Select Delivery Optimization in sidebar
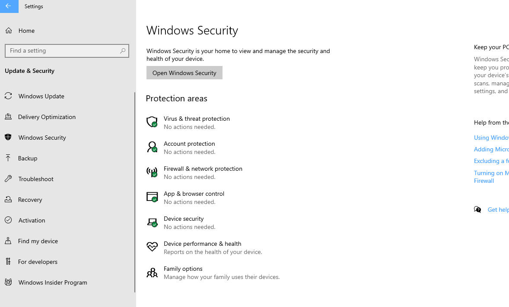This screenshot has height=307, width=509. tap(47, 117)
